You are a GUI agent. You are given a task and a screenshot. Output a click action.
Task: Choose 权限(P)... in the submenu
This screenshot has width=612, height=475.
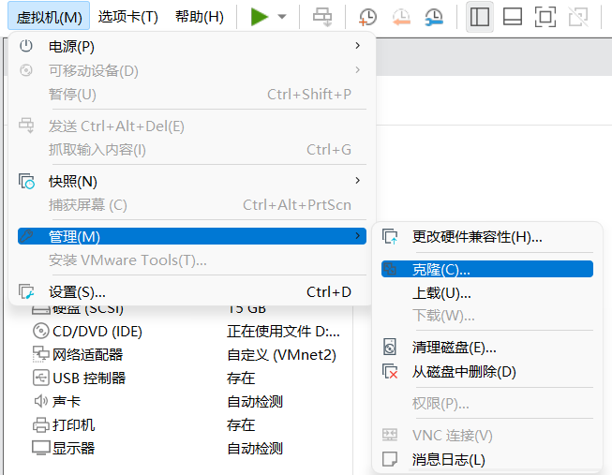[x=487, y=404]
